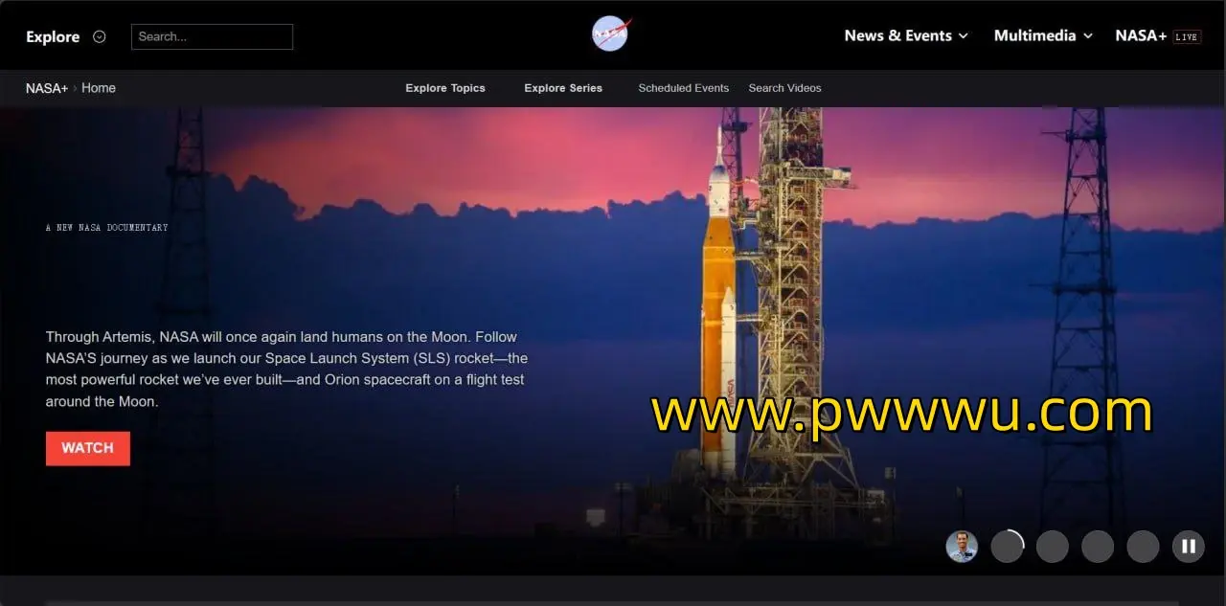The image size is (1226, 606).
Task: Click the red LIVE badge
Action: (1187, 36)
